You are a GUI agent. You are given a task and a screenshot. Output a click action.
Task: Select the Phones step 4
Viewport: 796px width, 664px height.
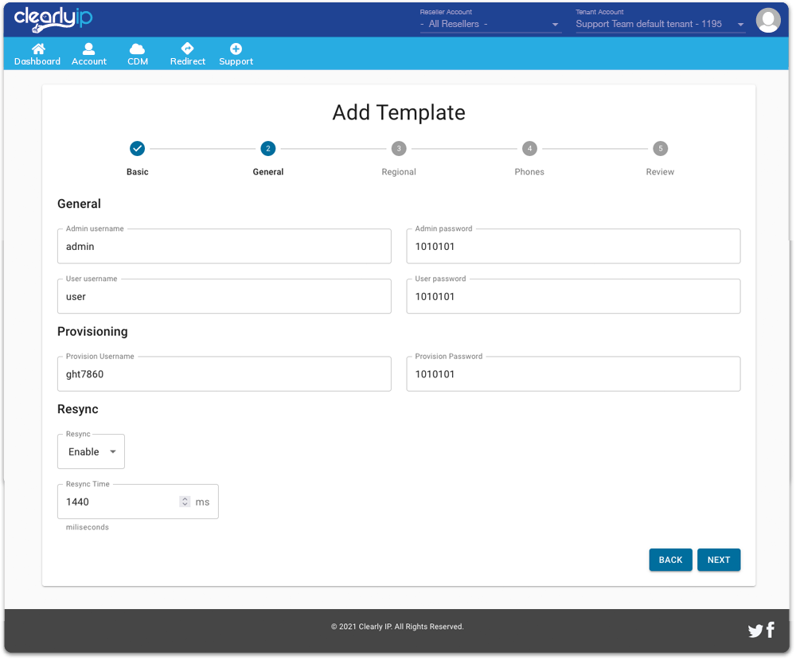click(529, 149)
